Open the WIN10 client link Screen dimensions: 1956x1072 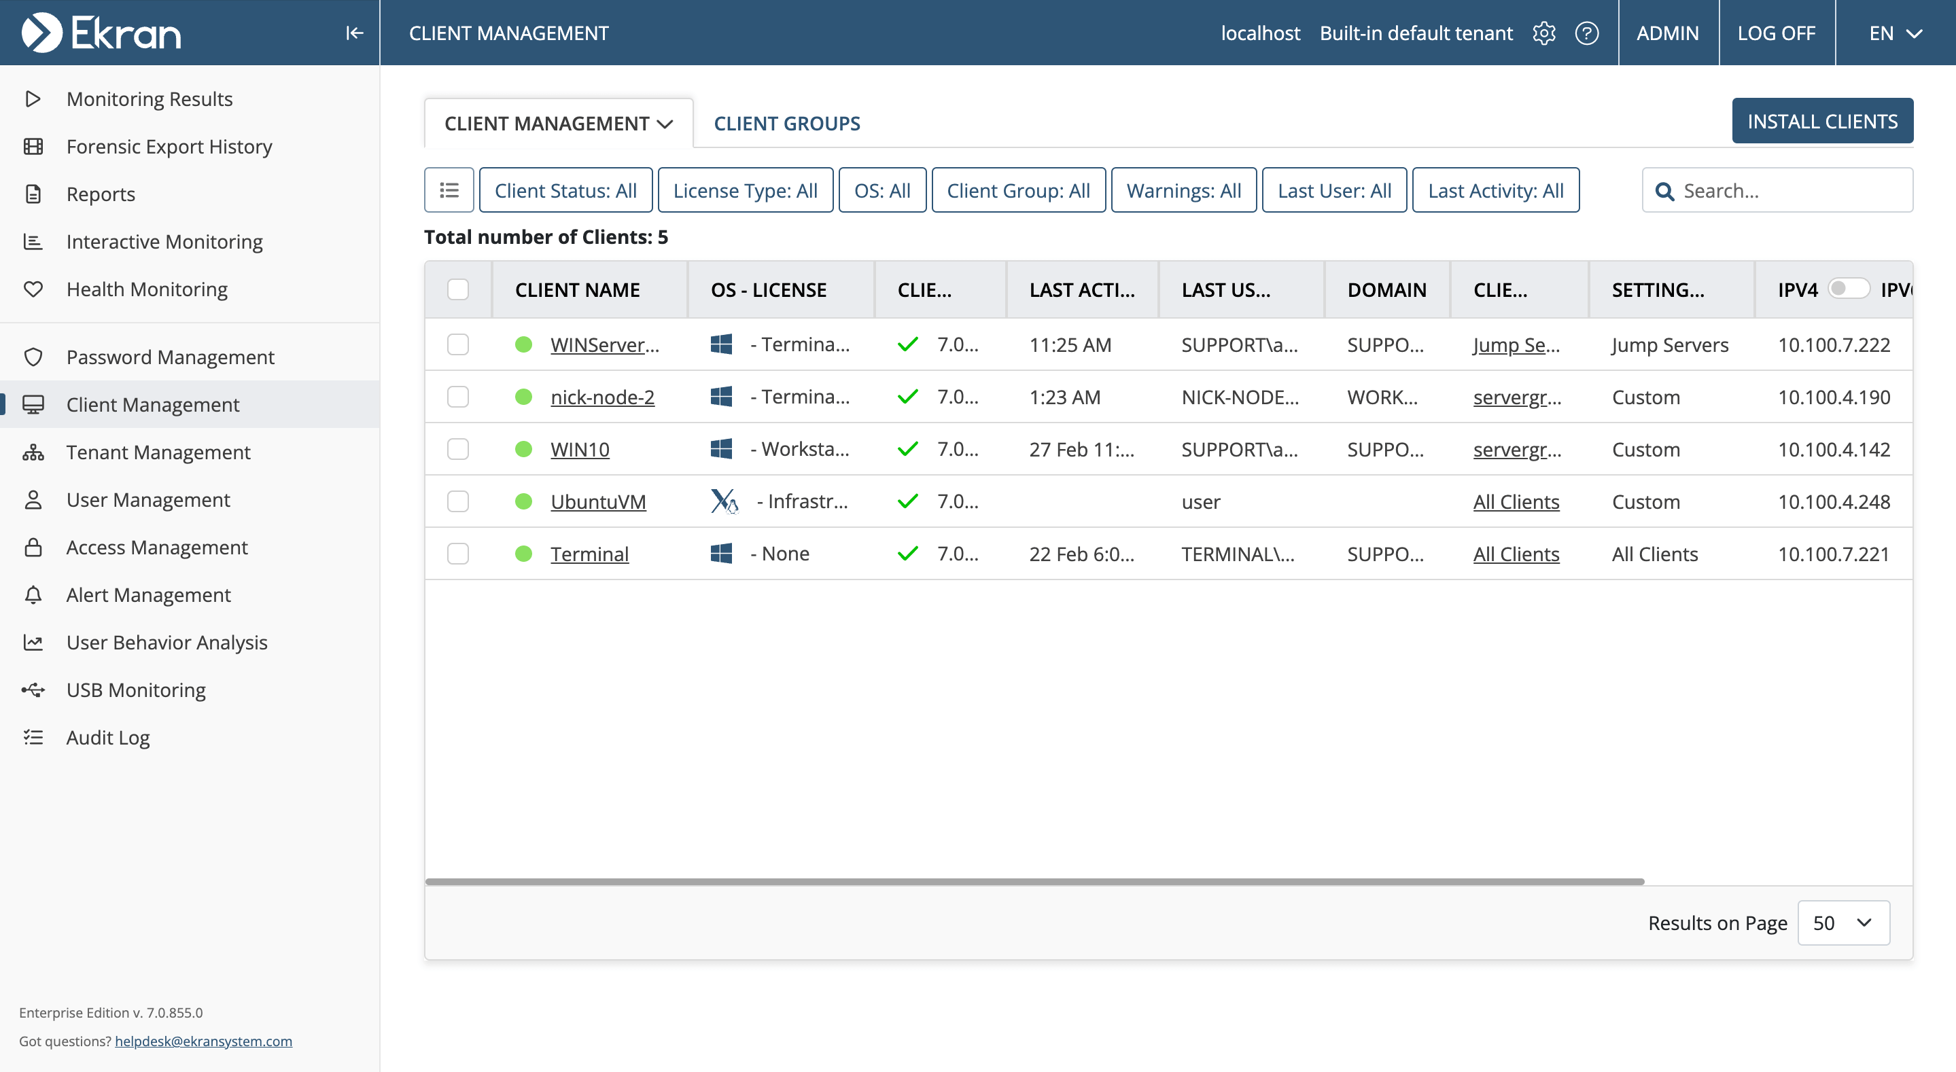(x=580, y=450)
